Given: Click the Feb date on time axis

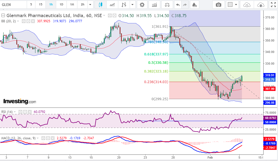Looking at the screenshot, I should point(210,157).
